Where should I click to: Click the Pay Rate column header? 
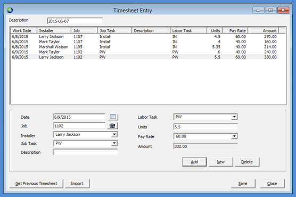tap(235, 30)
